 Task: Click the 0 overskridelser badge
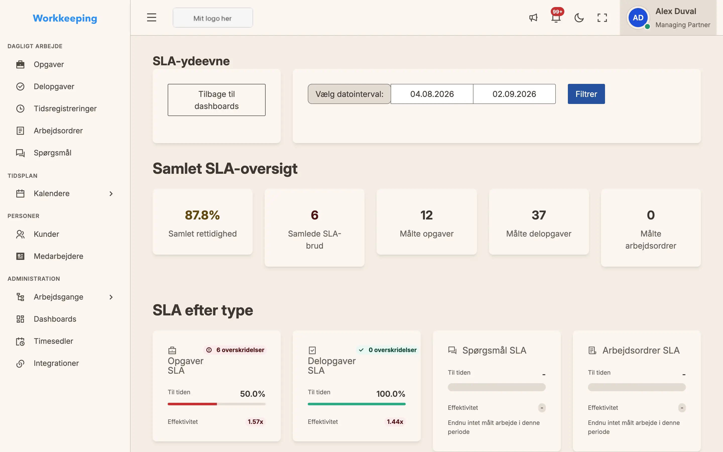tap(388, 350)
